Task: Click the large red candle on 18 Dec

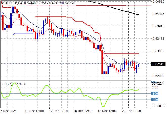Action: (102, 62)
